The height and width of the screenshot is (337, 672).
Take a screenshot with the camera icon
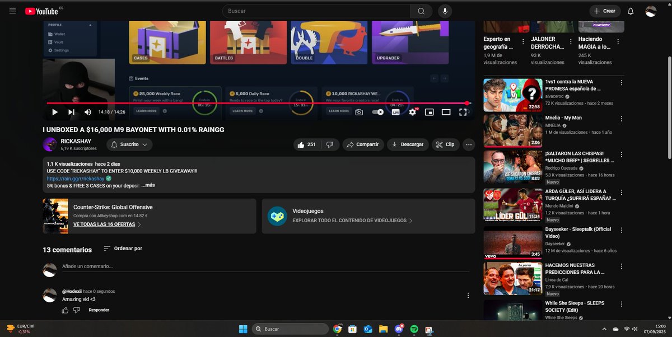(359, 112)
